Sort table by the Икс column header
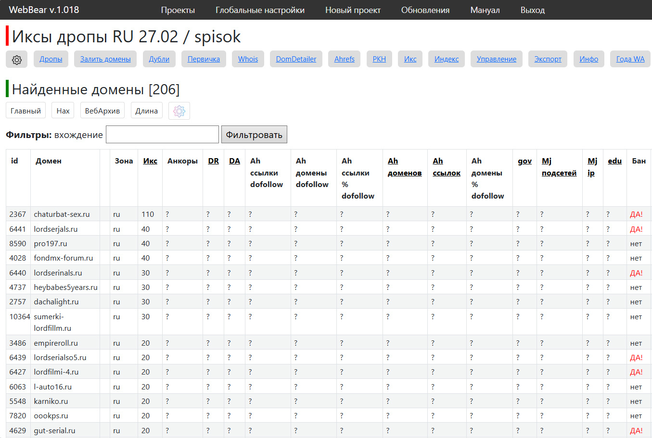 tap(150, 161)
